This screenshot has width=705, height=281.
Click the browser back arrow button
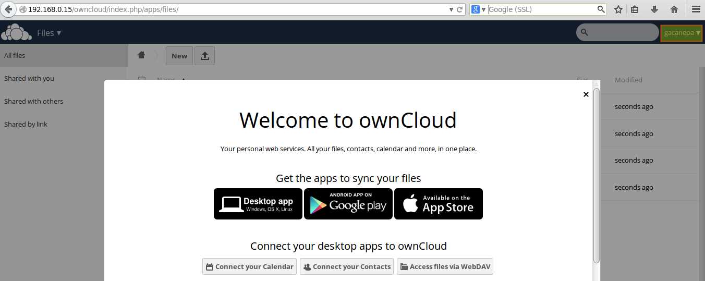tap(8, 9)
